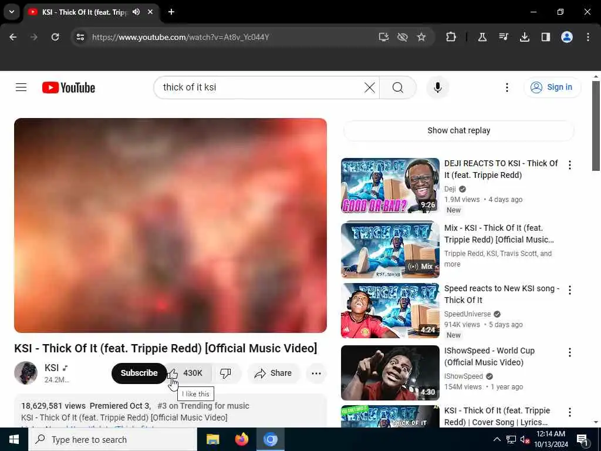Dislike the video with thumbs down
The height and width of the screenshot is (451, 601).
[225, 373]
